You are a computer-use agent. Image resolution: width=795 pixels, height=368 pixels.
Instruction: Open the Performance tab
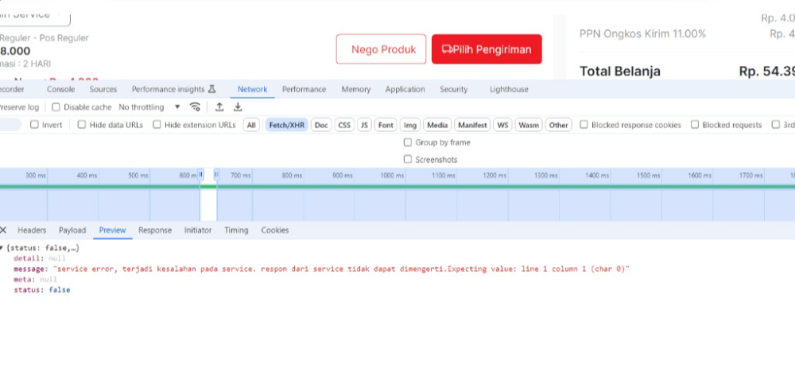pos(304,89)
